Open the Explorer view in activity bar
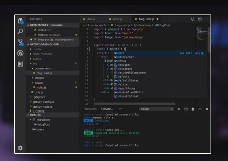 pos(20,21)
